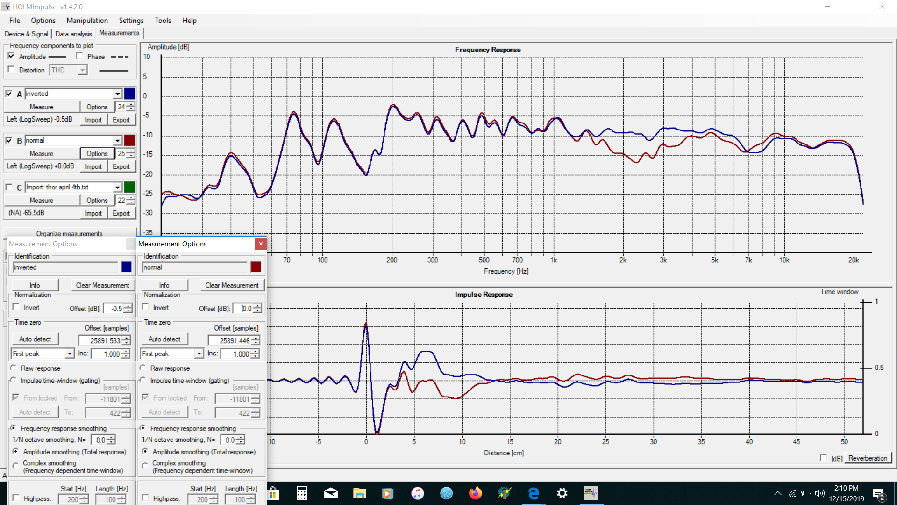Open First peak dropdown in the inverted dialog
Viewport: 897px width, 505px height.
pos(69,354)
